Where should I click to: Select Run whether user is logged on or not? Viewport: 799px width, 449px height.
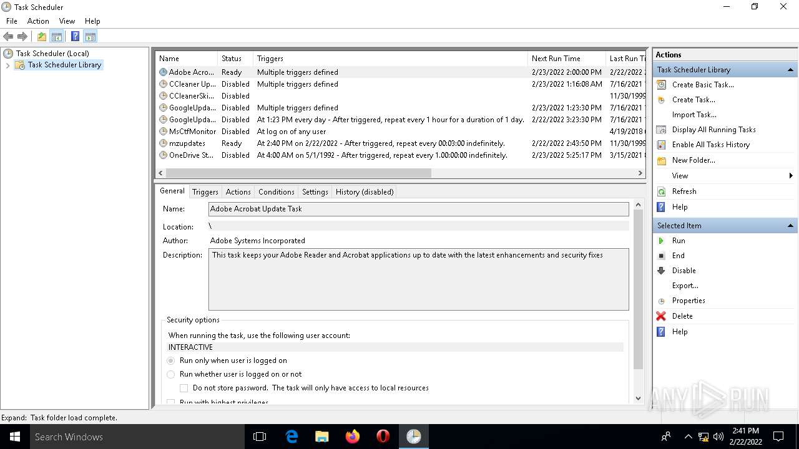pyautogui.click(x=171, y=374)
